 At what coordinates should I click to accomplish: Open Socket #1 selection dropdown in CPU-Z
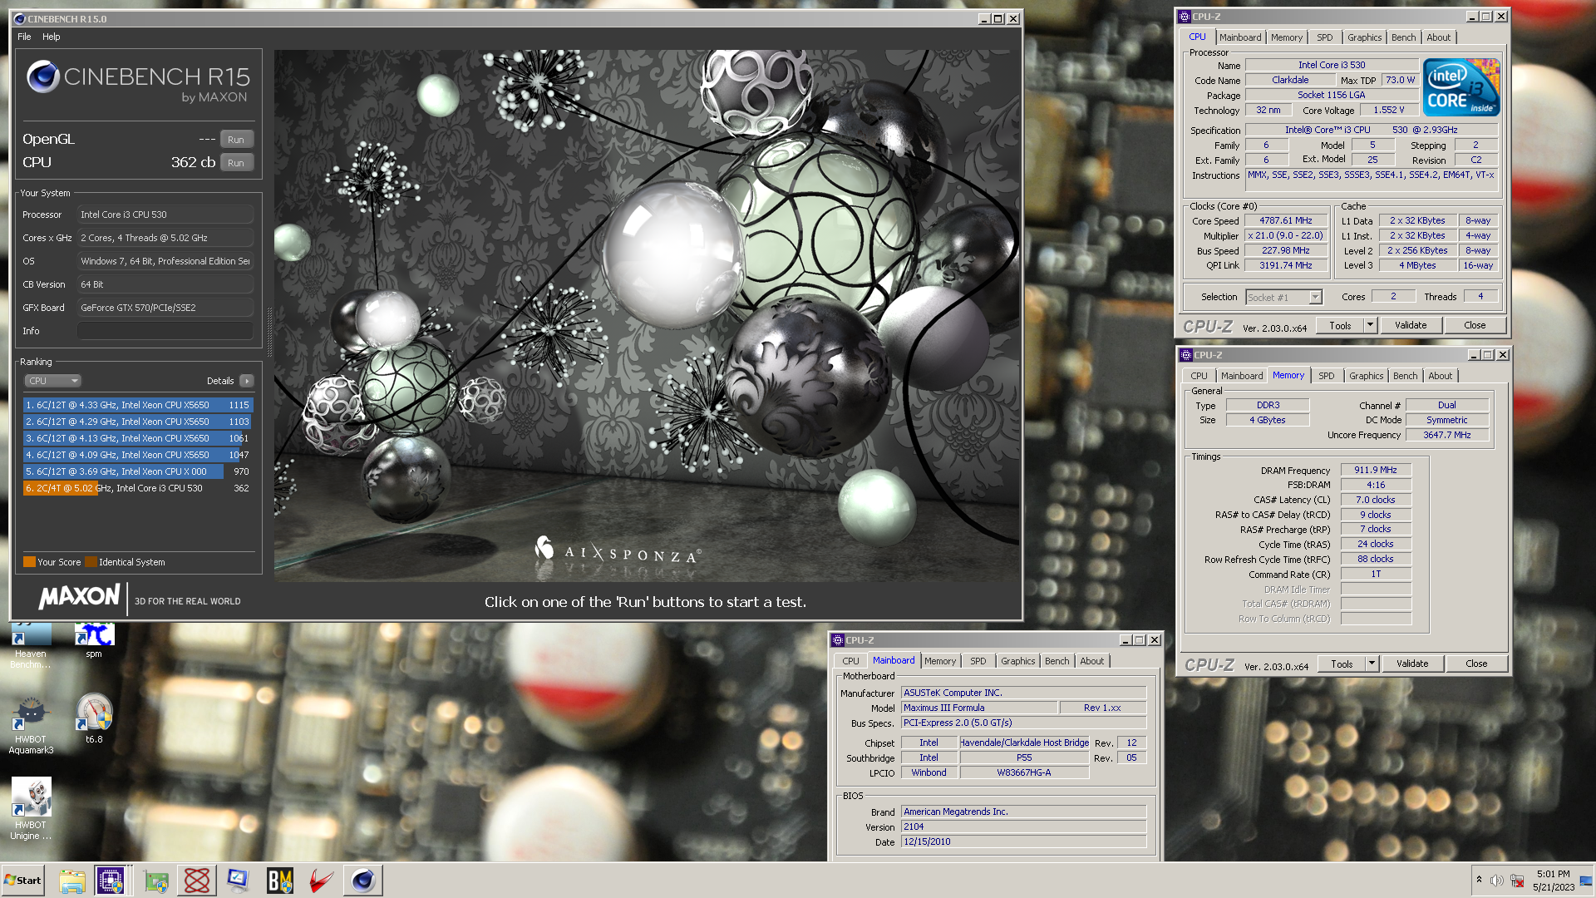tap(1283, 297)
